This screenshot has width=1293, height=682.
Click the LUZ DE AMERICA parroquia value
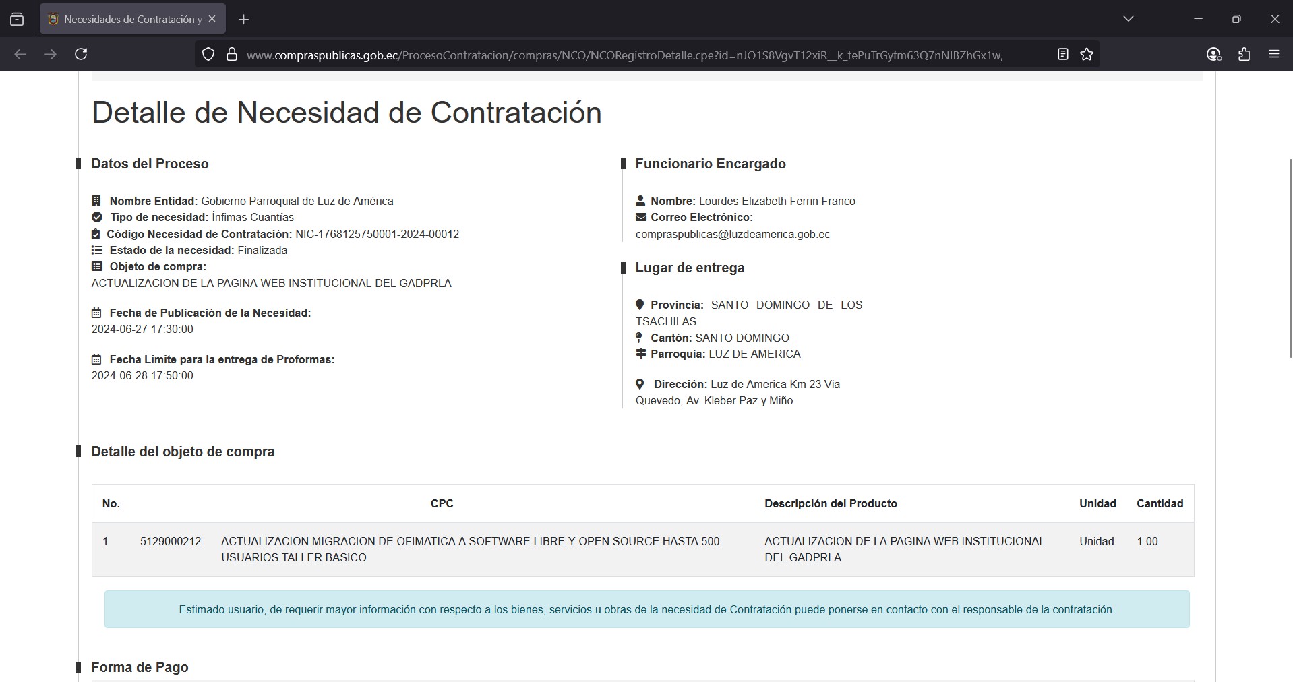754,354
